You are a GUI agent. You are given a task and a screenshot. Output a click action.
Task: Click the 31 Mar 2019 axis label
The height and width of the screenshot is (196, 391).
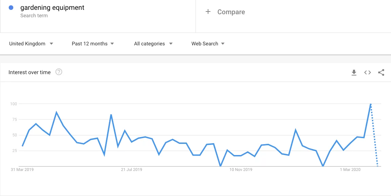(x=22, y=170)
